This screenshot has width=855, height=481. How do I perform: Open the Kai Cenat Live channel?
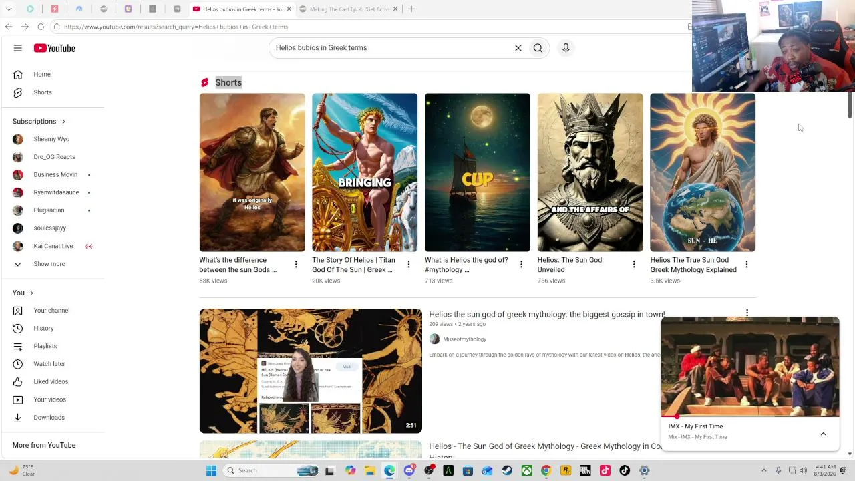coord(52,246)
